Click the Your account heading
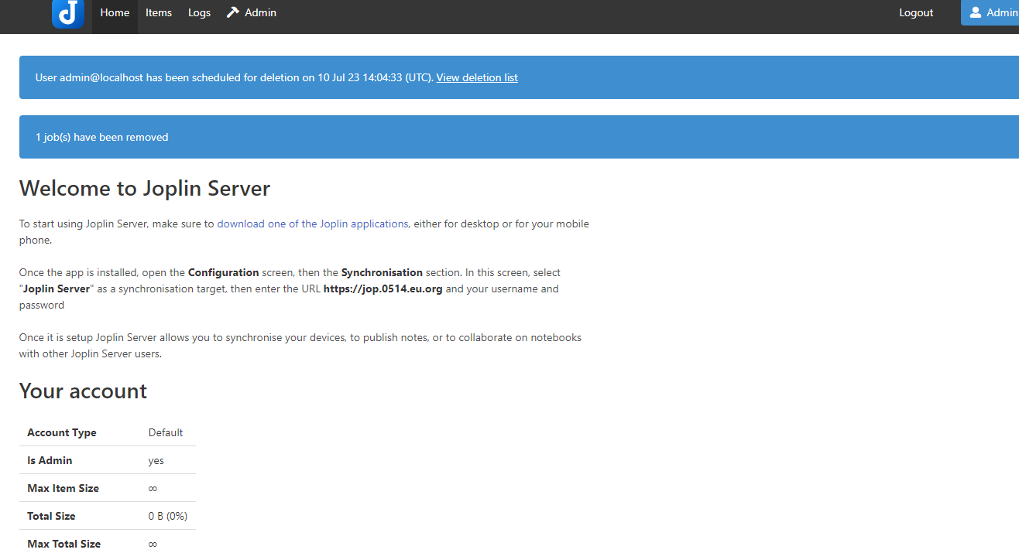Screen dimensions: 1019x553 (83, 391)
